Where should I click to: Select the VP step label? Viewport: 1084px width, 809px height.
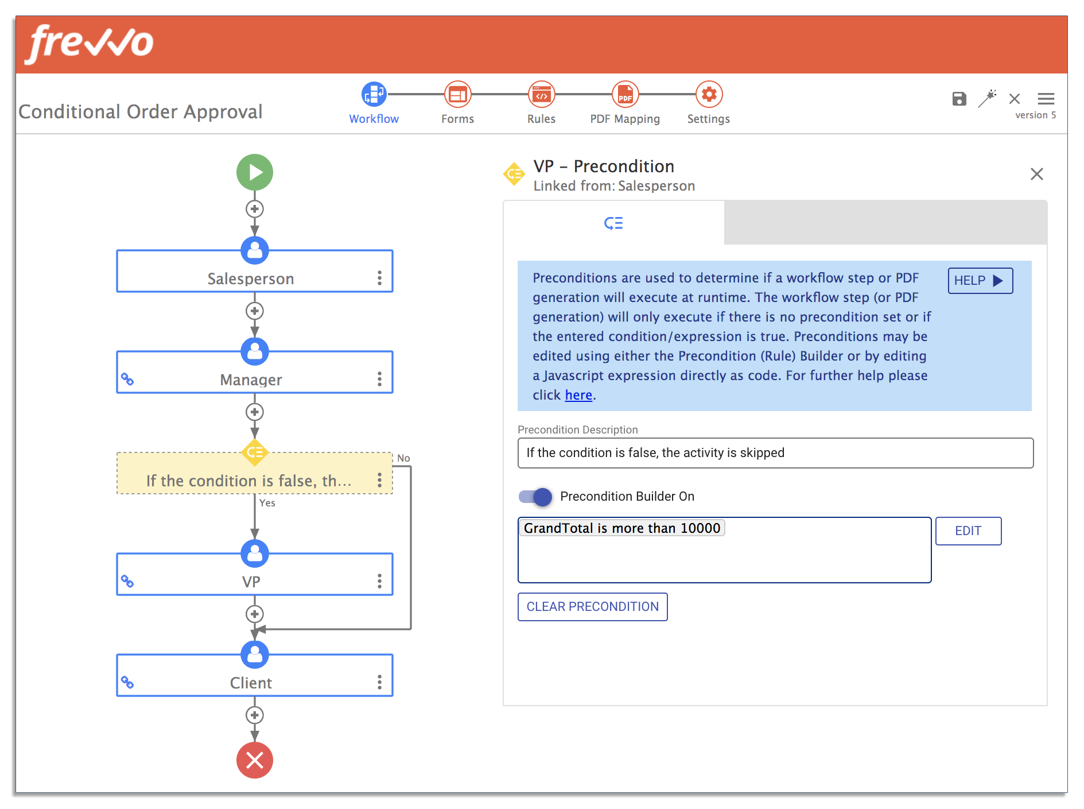(x=251, y=582)
